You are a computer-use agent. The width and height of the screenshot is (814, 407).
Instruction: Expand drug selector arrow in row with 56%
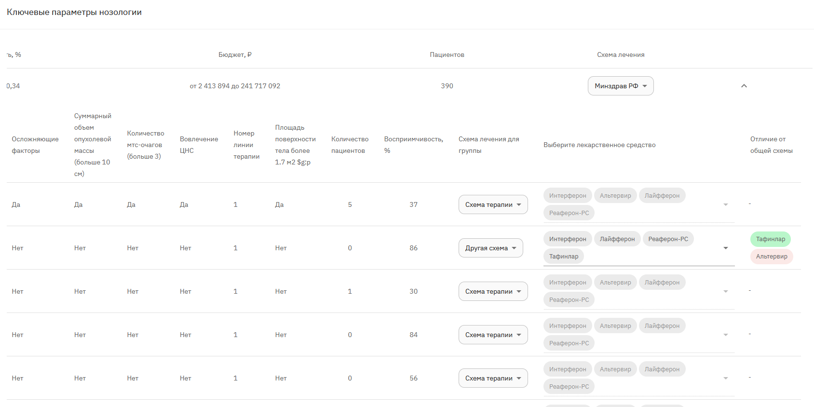pyautogui.click(x=726, y=378)
